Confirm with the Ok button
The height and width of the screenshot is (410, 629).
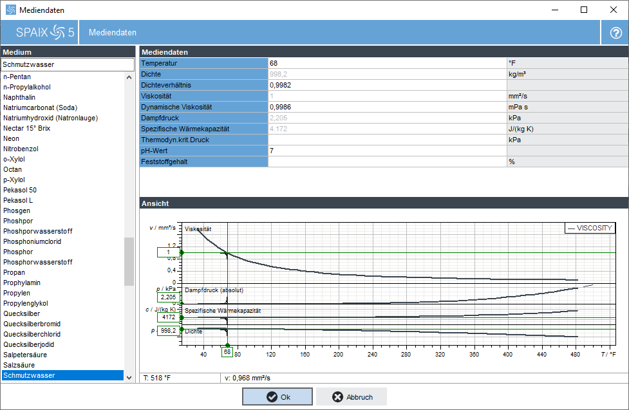(x=277, y=396)
